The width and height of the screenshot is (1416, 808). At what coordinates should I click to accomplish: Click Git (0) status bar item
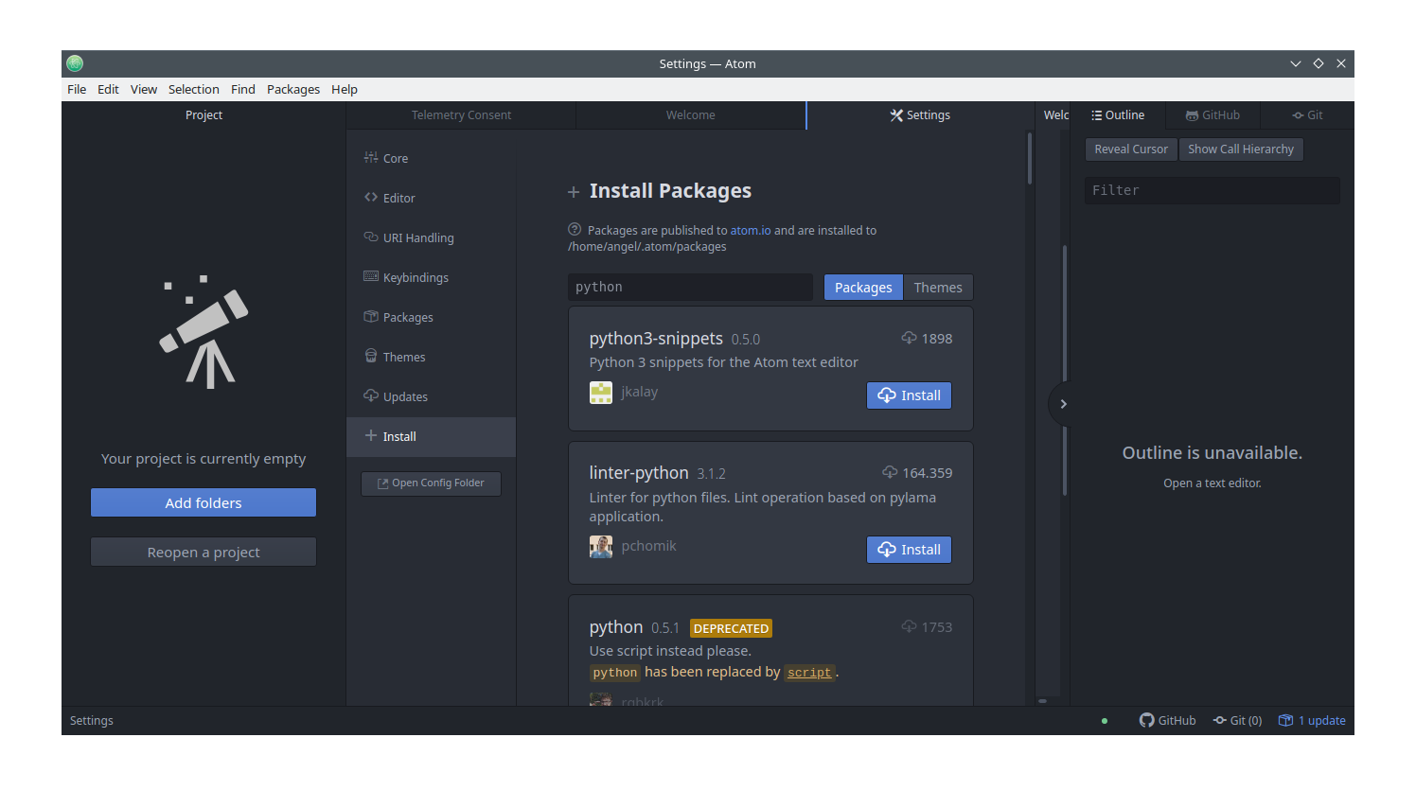click(x=1238, y=721)
